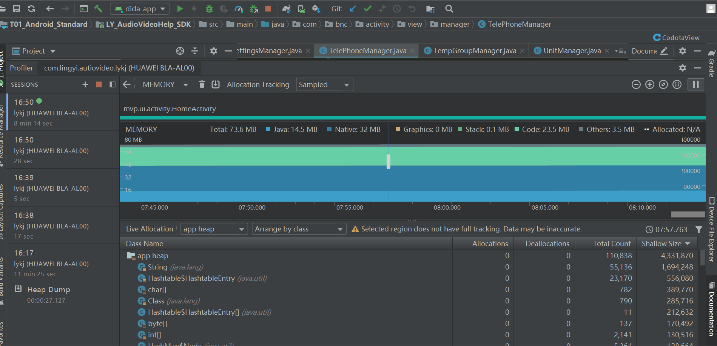Force garbage collection with trash icon

tap(202, 84)
